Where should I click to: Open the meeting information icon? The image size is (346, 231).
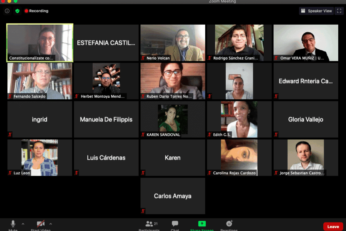coord(7,11)
